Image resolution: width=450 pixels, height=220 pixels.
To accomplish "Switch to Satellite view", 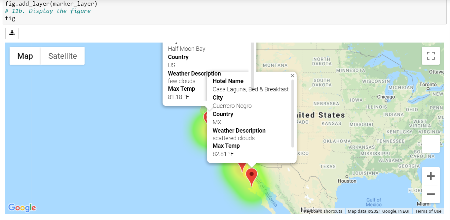I will point(62,56).
